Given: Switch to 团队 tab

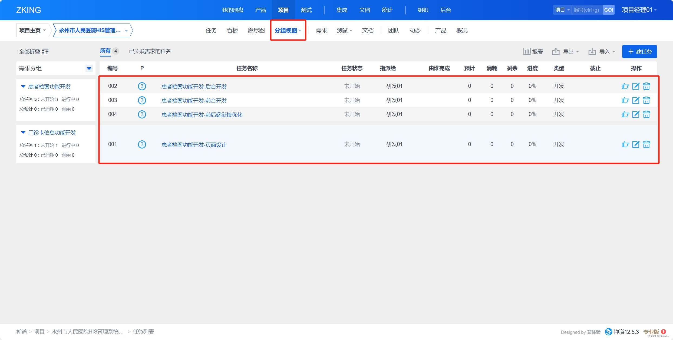Looking at the screenshot, I should click(394, 31).
